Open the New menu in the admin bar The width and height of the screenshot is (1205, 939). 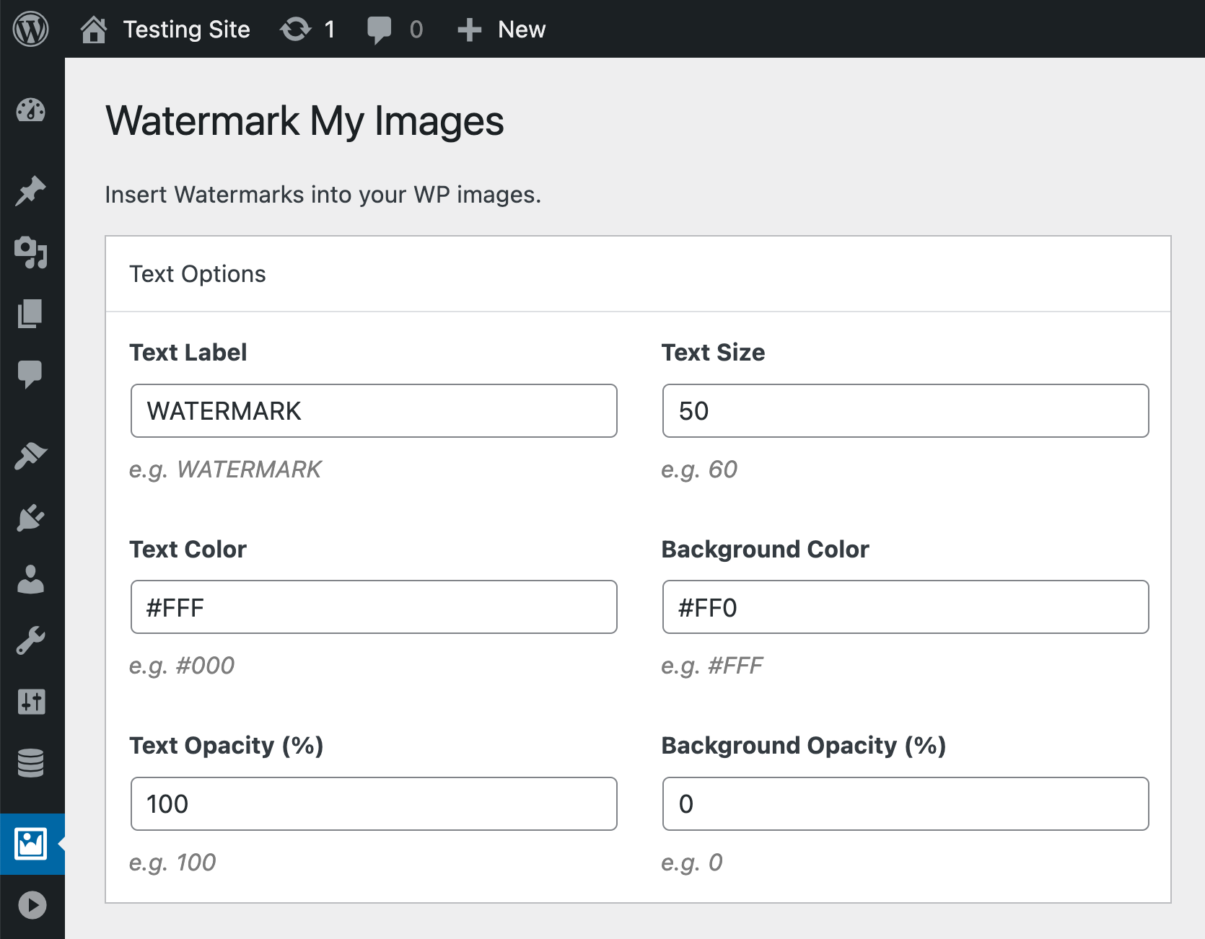coord(522,30)
